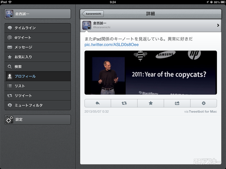Click the timeline speech bubble icon
This screenshot has width=226, height=169.
(10, 28)
